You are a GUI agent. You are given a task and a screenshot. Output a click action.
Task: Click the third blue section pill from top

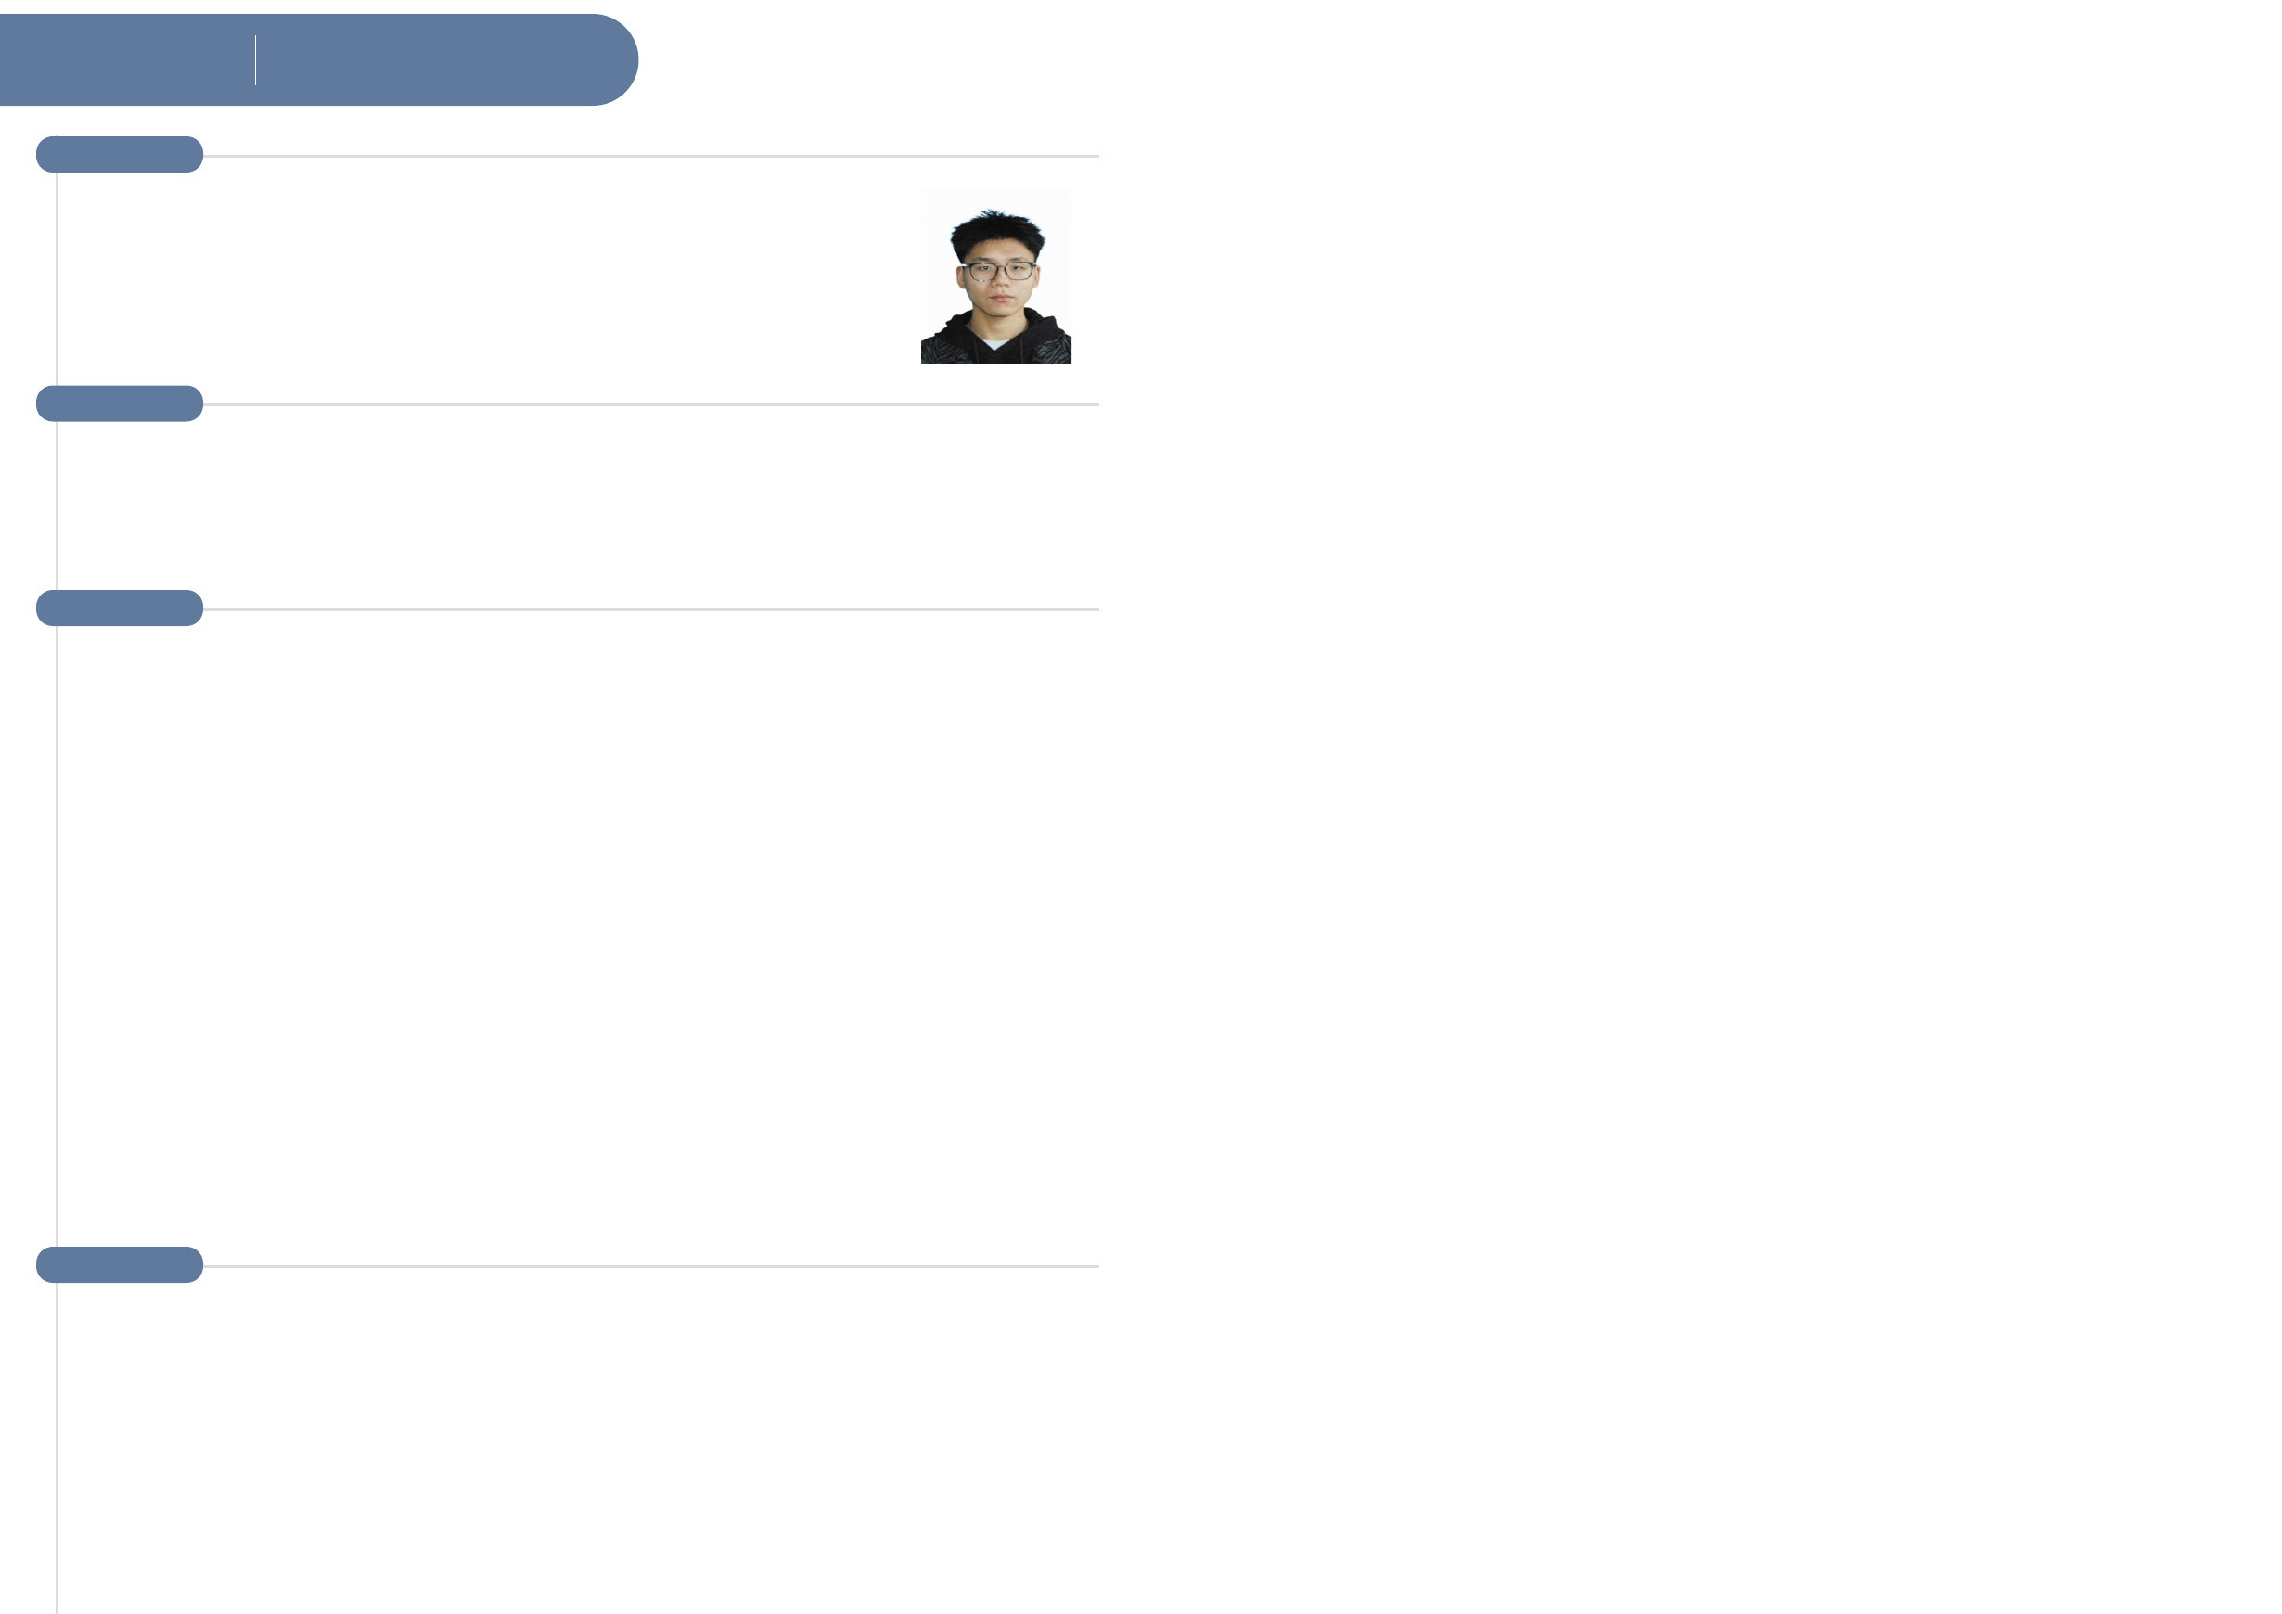pyautogui.click(x=120, y=608)
